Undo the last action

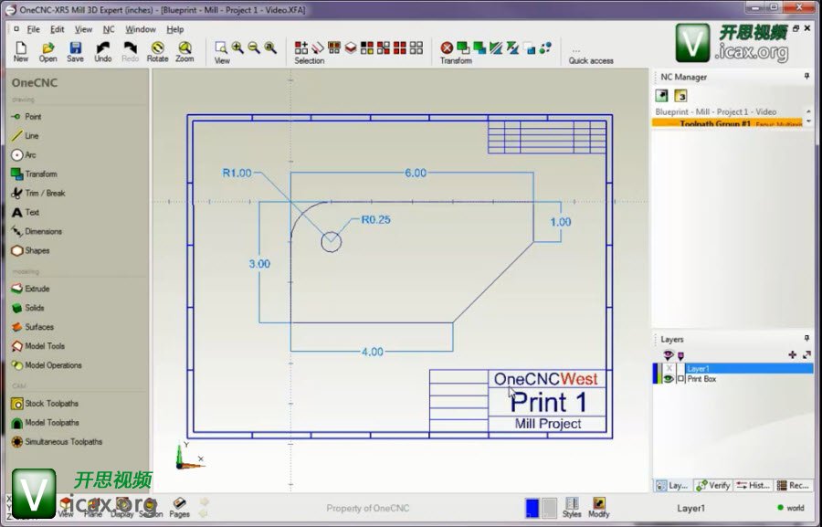[102, 52]
